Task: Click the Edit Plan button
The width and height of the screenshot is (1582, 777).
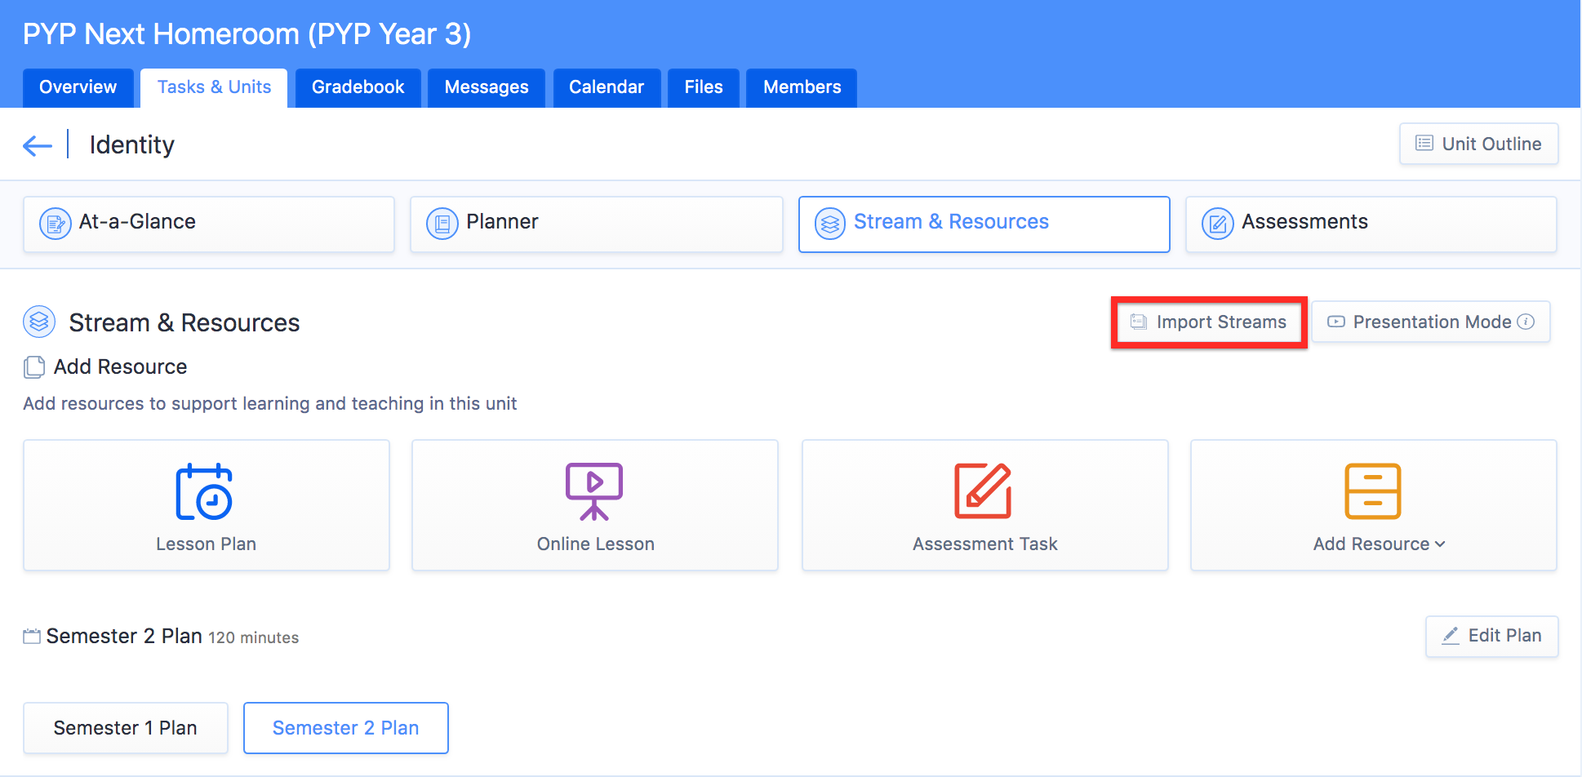Action: click(1491, 636)
